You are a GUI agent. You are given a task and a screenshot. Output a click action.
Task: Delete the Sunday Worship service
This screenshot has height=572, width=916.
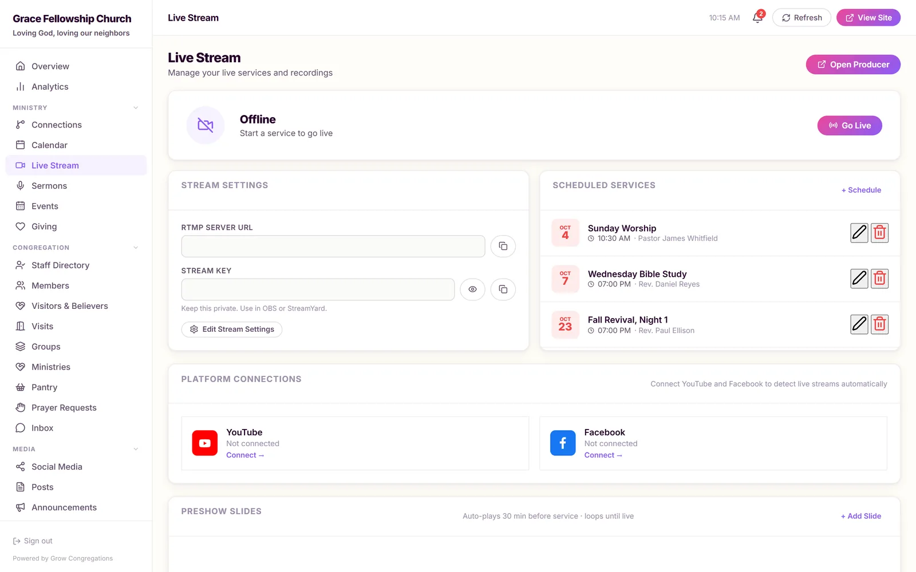880,233
